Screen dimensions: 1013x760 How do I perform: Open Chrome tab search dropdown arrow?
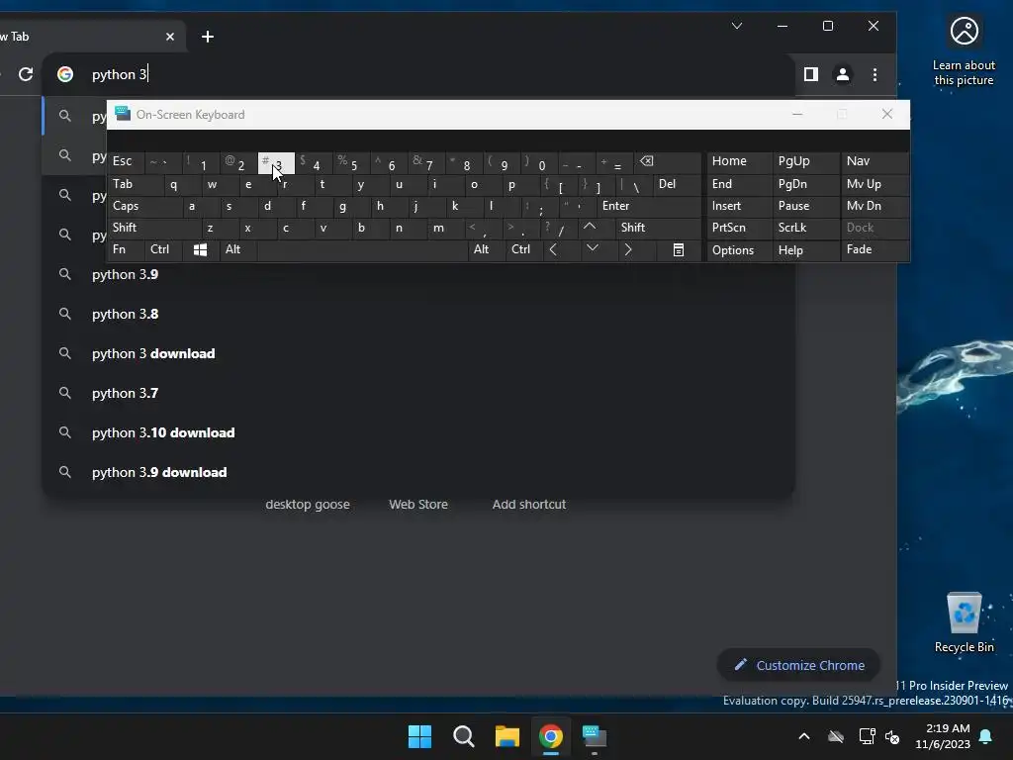(x=736, y=26)
